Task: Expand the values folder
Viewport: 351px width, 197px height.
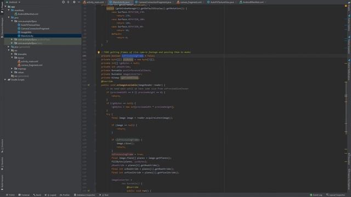Action: click(12, 72)
